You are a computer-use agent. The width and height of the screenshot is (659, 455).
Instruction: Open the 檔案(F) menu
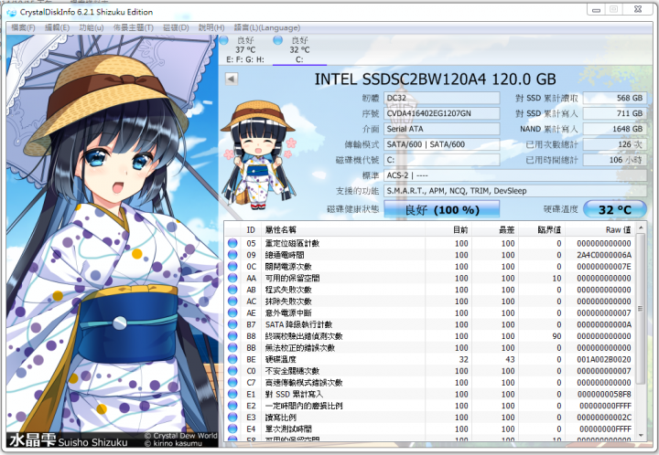[x=23, y=27]
